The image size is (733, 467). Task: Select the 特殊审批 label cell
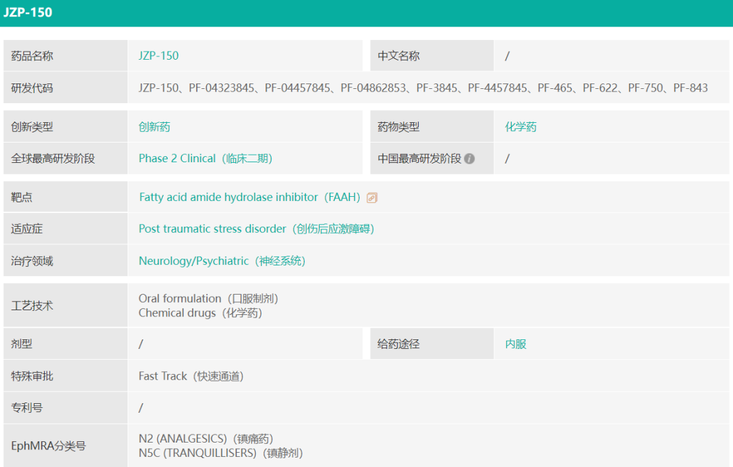[x=65, y=376]
